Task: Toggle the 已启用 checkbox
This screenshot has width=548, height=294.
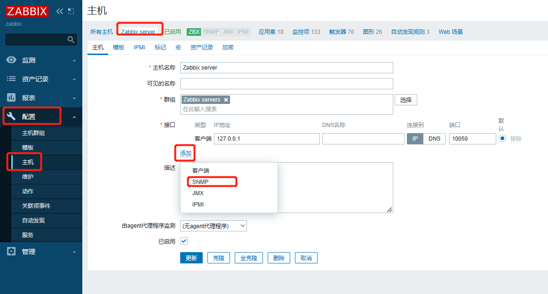Action: 184,241
